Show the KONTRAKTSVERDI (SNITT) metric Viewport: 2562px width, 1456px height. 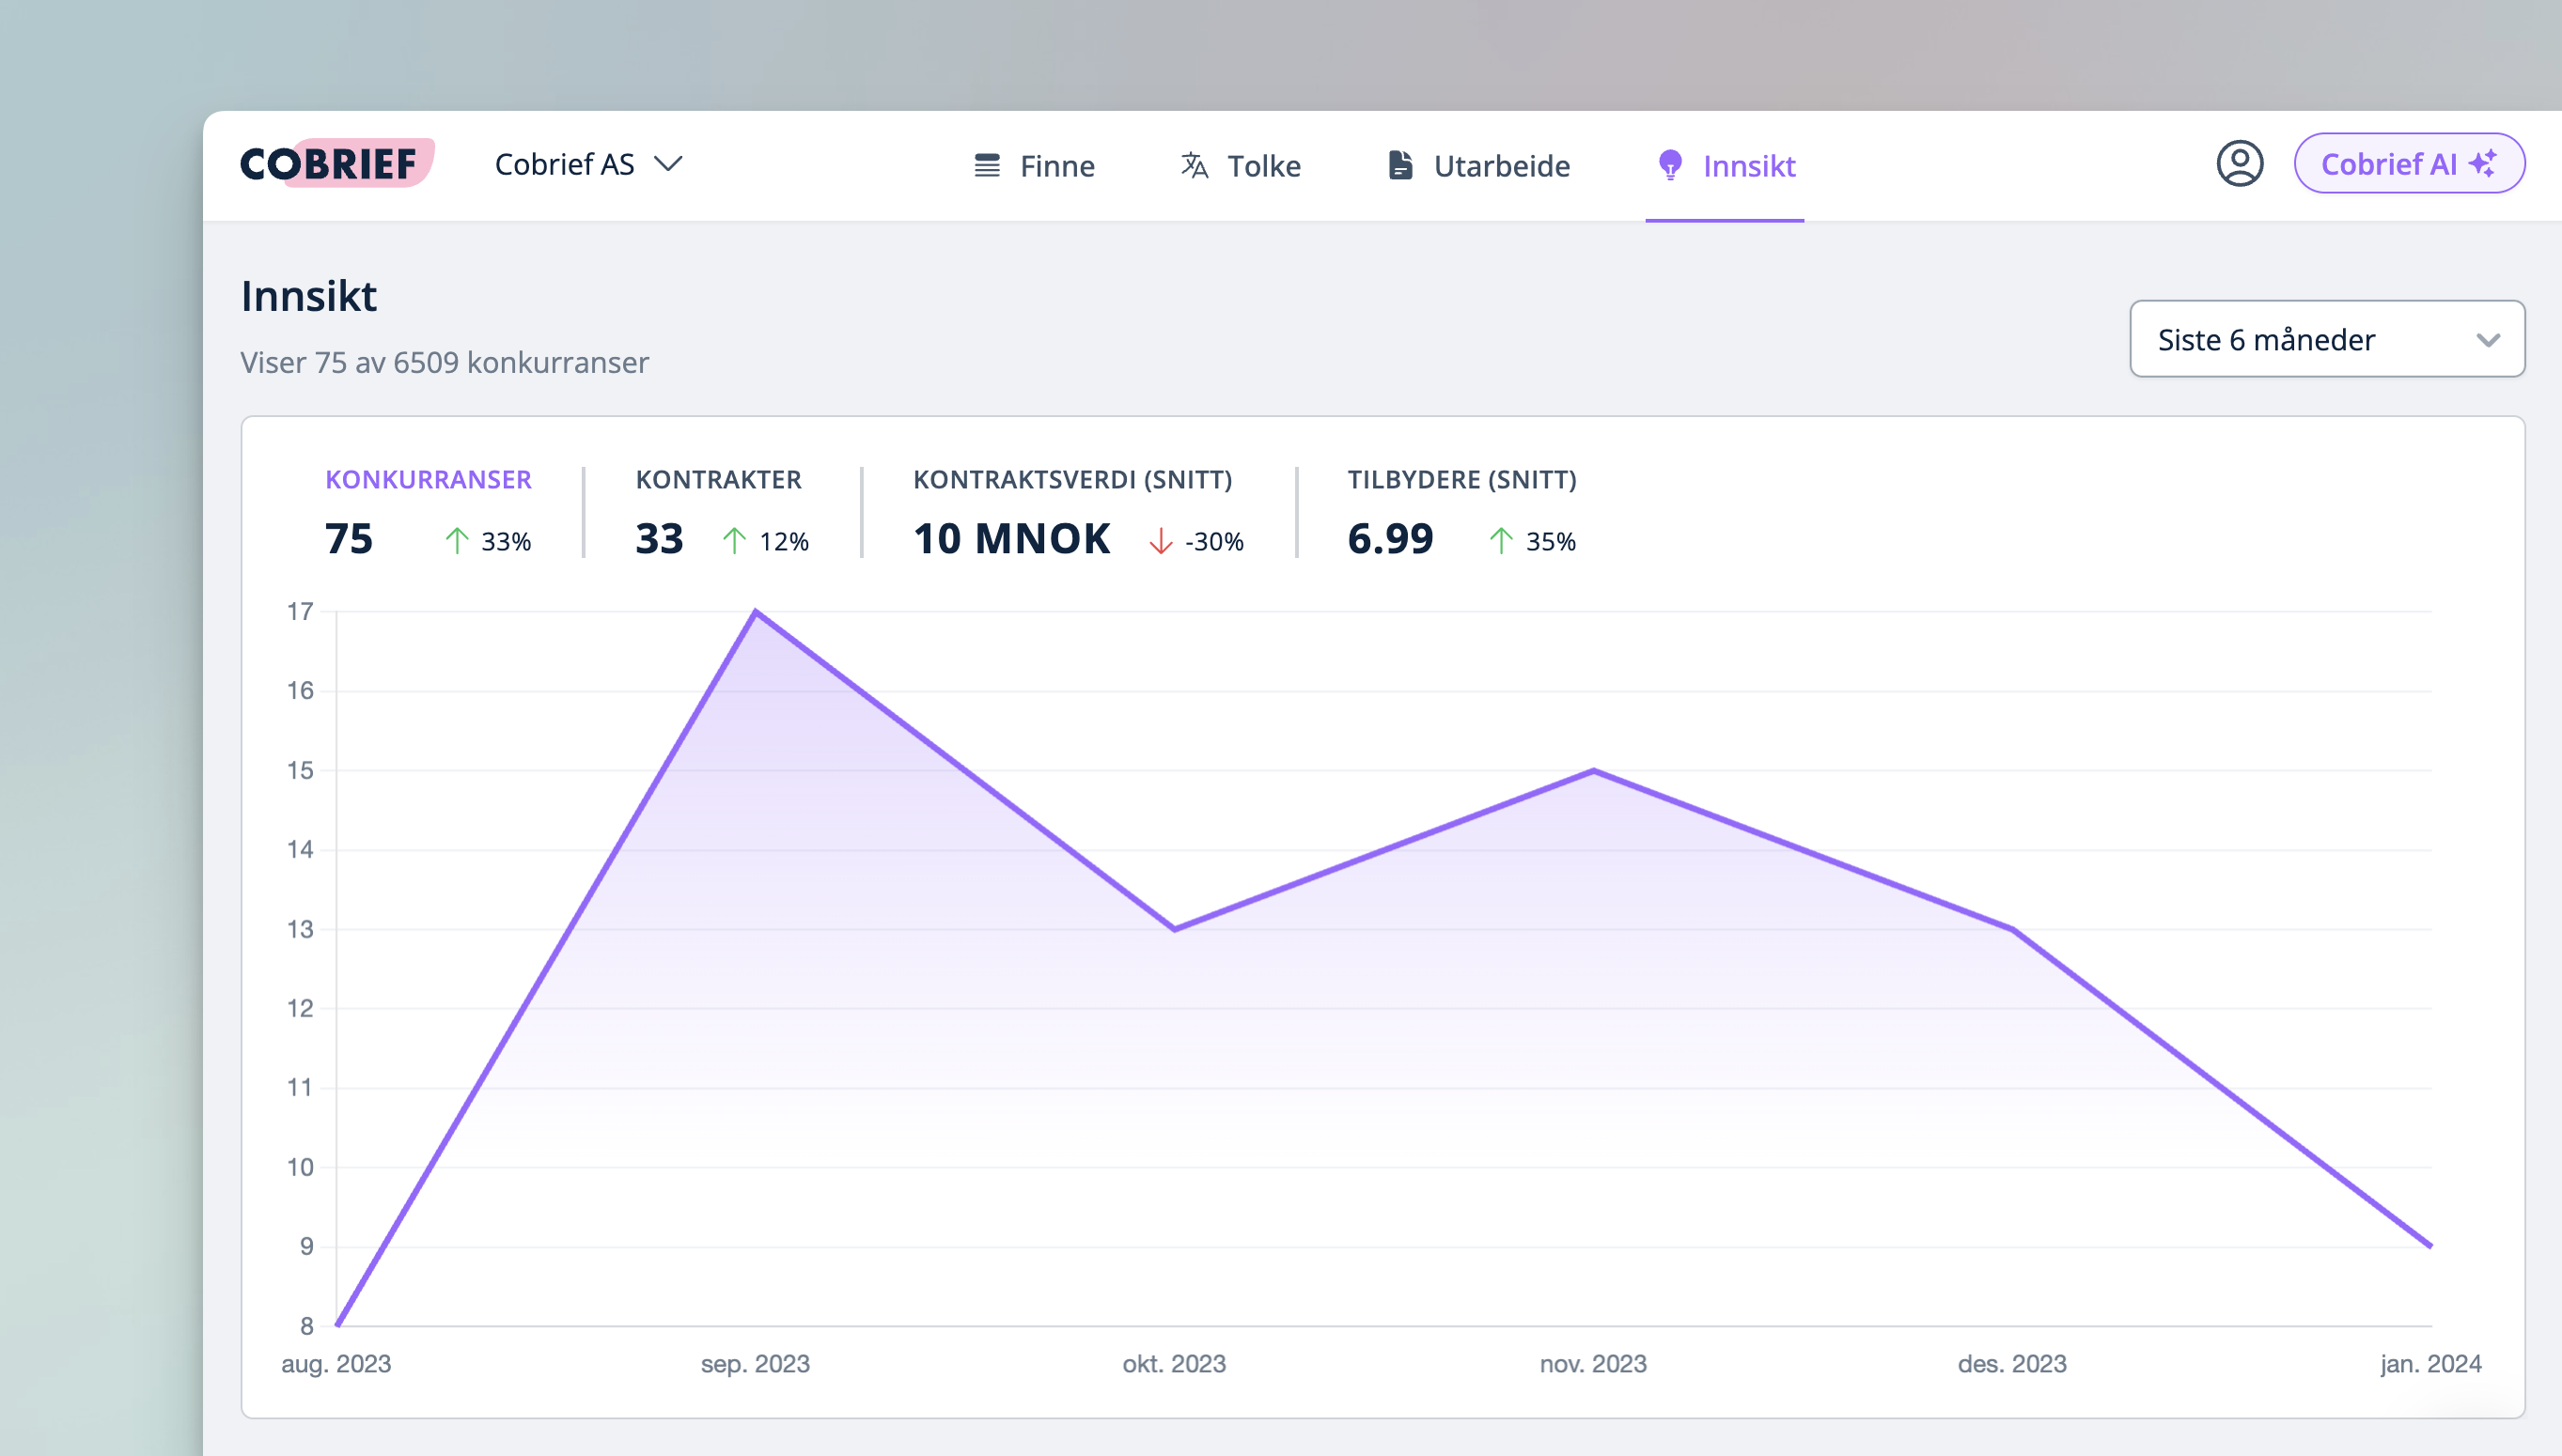coord(1072,480)
